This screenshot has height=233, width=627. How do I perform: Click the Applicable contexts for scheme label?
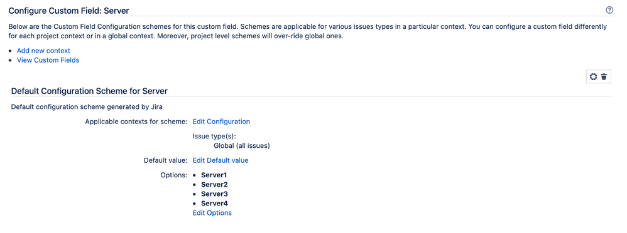136,122
